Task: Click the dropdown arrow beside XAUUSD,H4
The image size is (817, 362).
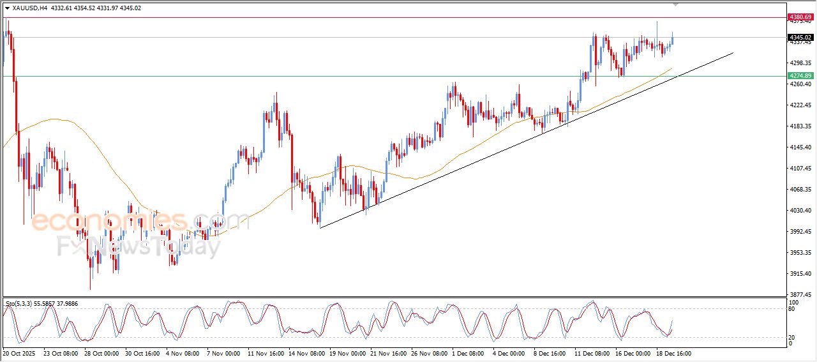Action: pyautogui.click(x=7, y=8)
